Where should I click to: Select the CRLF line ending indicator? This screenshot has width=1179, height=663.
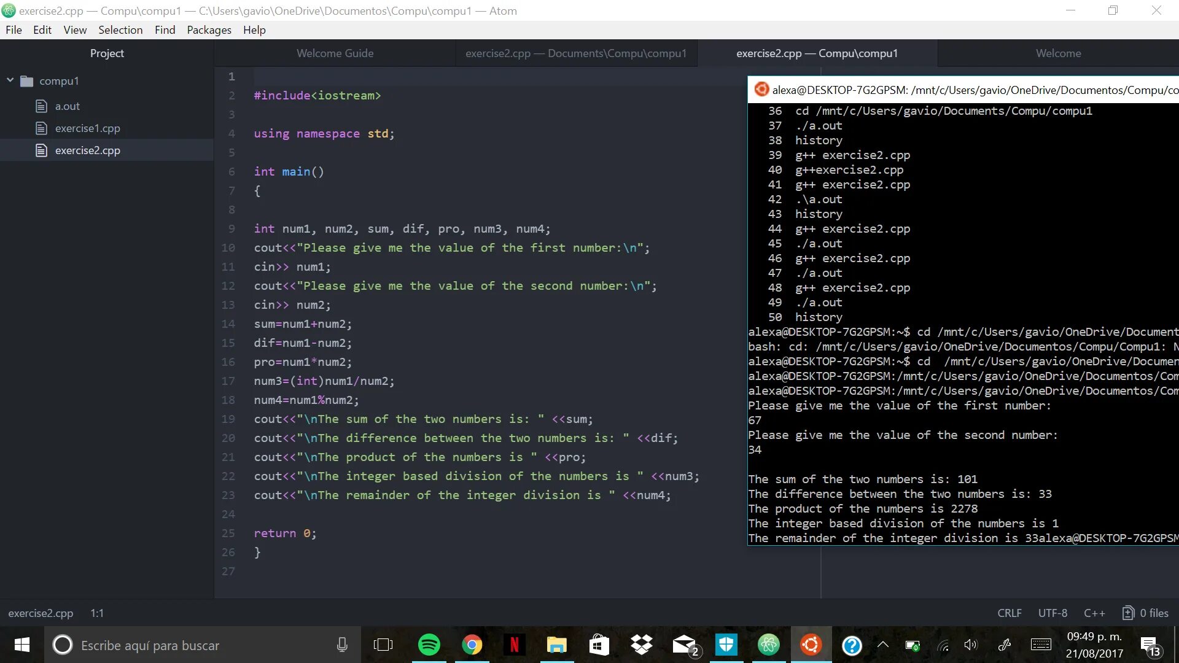[1009, 613]
